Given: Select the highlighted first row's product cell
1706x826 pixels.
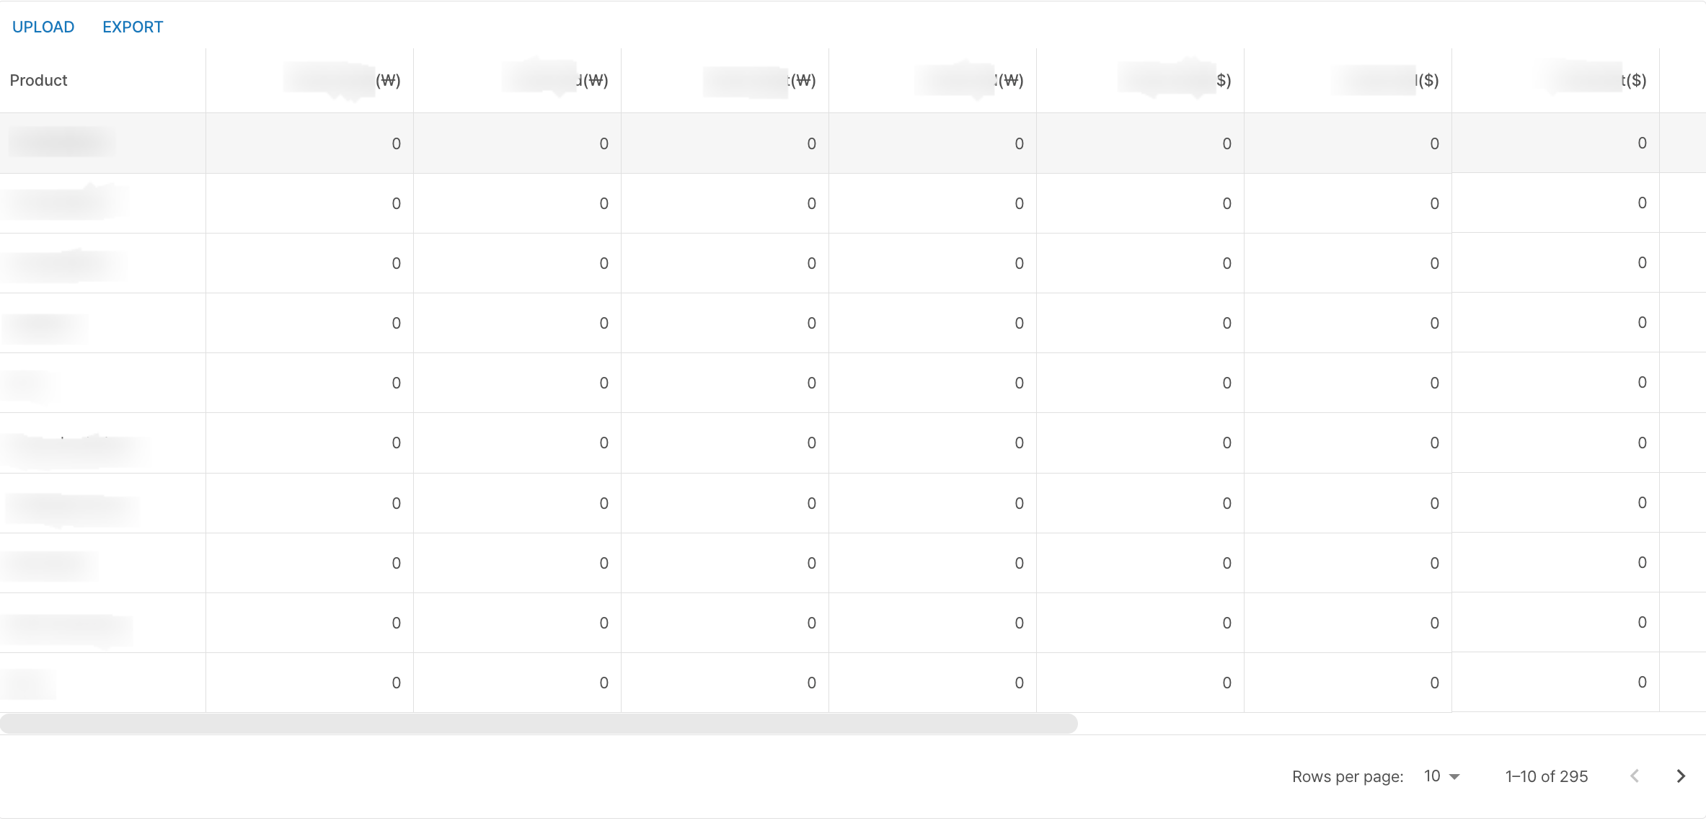Looking at the screenshot, I should 62,143.
